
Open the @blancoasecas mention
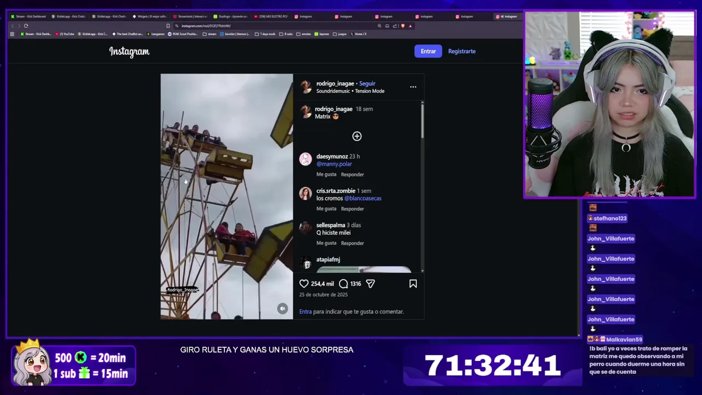(x=363, y=199)
